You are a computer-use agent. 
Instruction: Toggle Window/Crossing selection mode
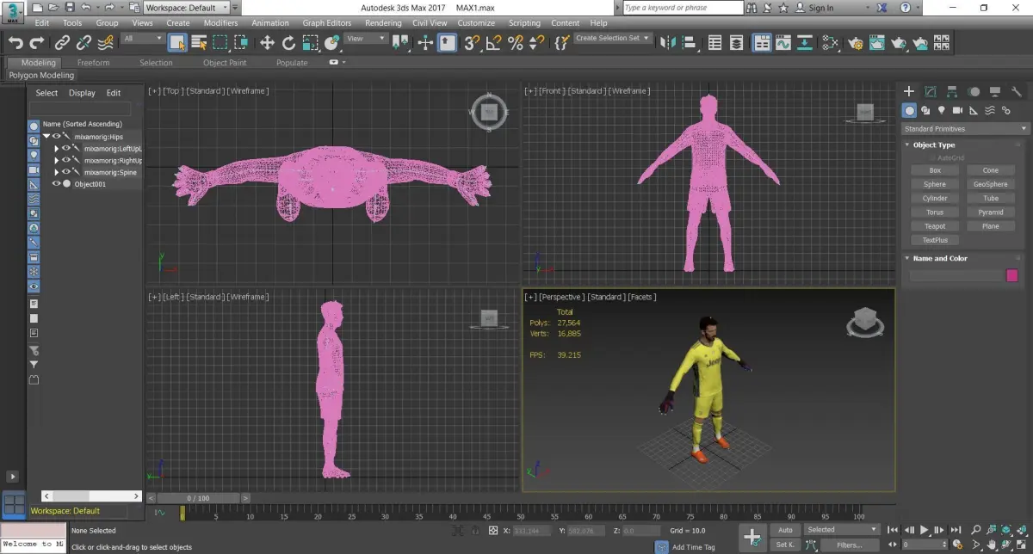pos(242,42)
